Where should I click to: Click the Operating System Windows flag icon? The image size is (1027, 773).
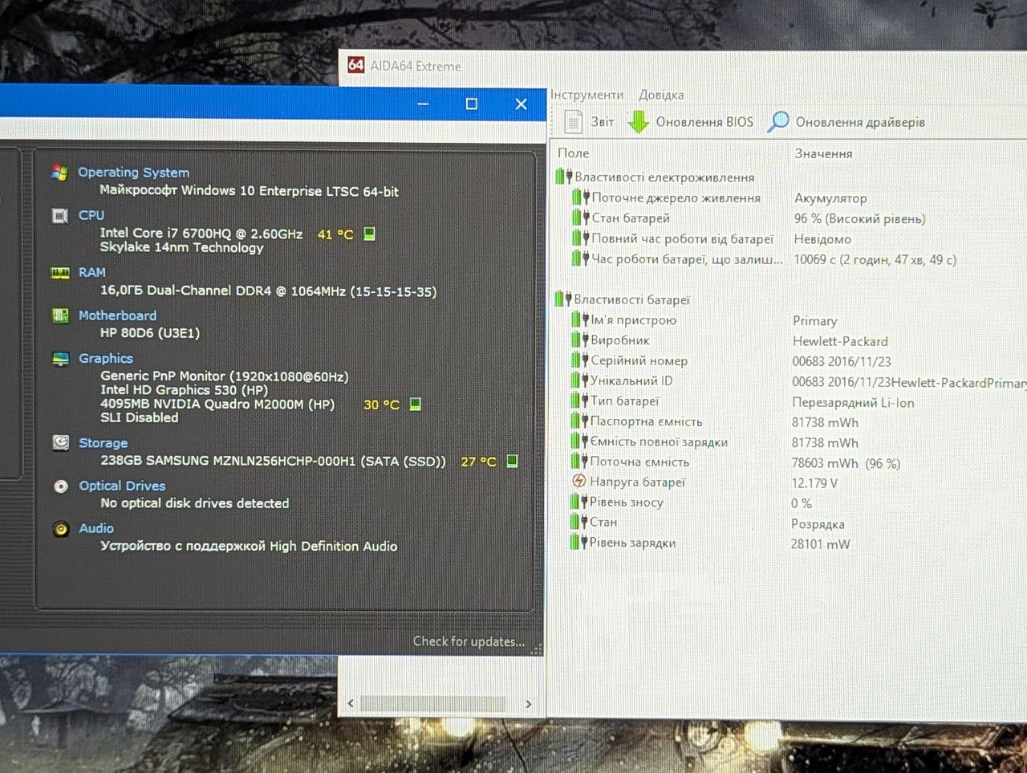(59, 172)
